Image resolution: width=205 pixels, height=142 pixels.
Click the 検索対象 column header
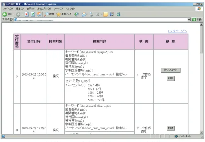(x=56, y=41)
